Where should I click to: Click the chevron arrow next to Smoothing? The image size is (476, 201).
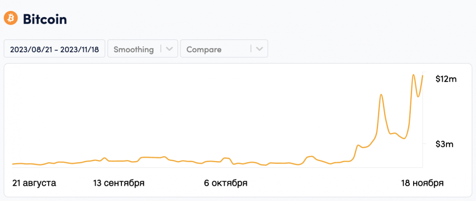click(169, 49)
